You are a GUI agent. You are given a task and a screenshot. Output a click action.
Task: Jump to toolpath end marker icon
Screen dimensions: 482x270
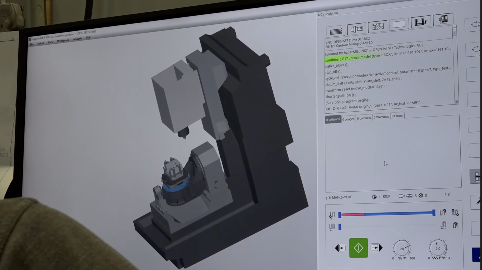[x=443, y=212]
